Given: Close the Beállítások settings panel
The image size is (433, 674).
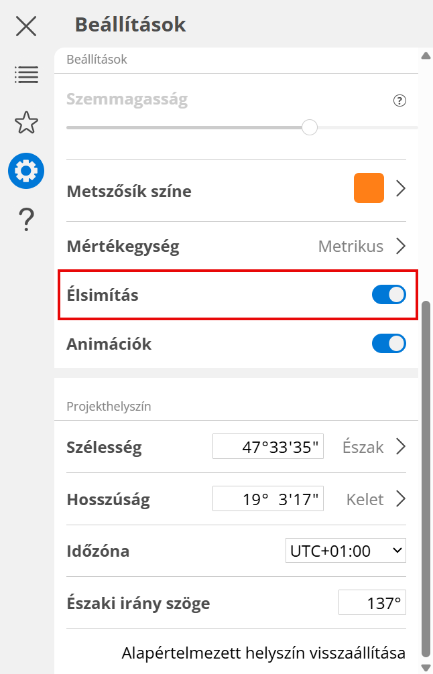Looking at the screenshot, I should pos(26,26).
